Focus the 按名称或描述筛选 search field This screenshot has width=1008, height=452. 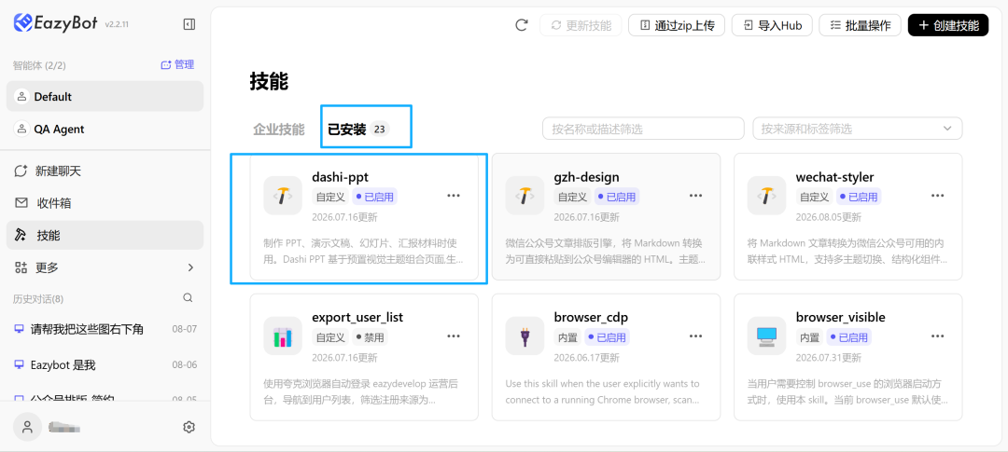(643, 129)
